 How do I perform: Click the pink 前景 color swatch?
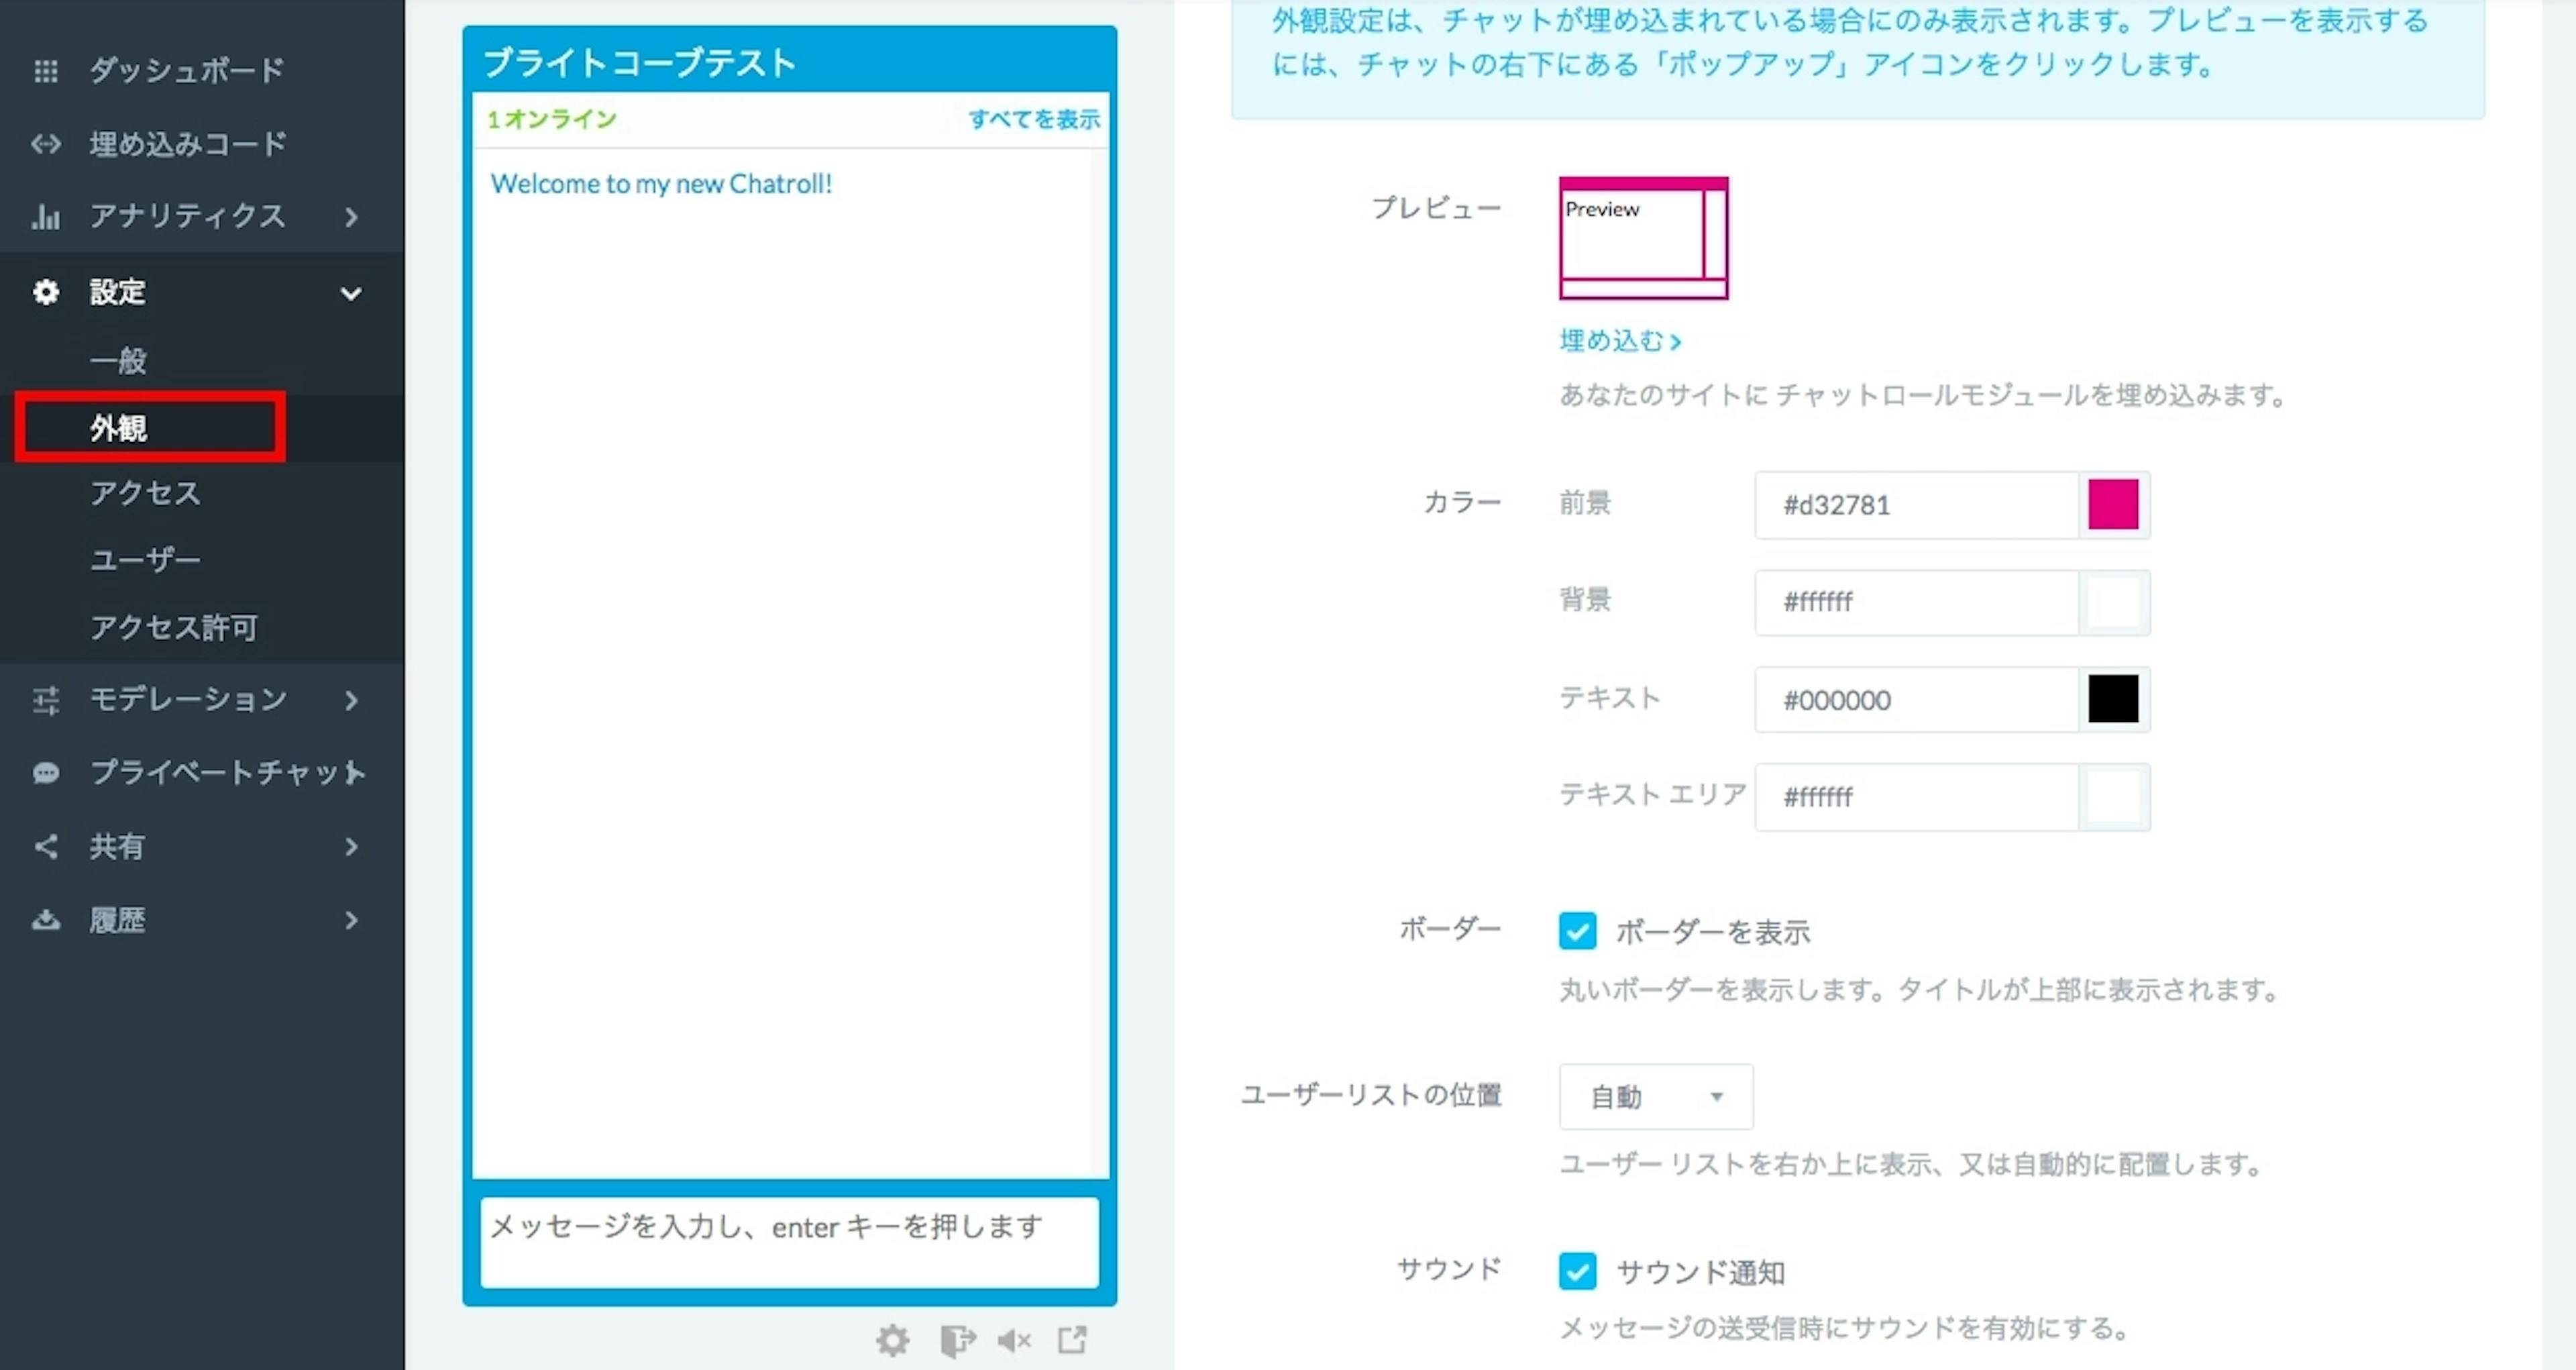tap(2112, 504)
